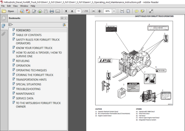The image size is (185, 131).
Task: Click 'Operator Restraint System Decal' legend text
Action: [108, 111]
